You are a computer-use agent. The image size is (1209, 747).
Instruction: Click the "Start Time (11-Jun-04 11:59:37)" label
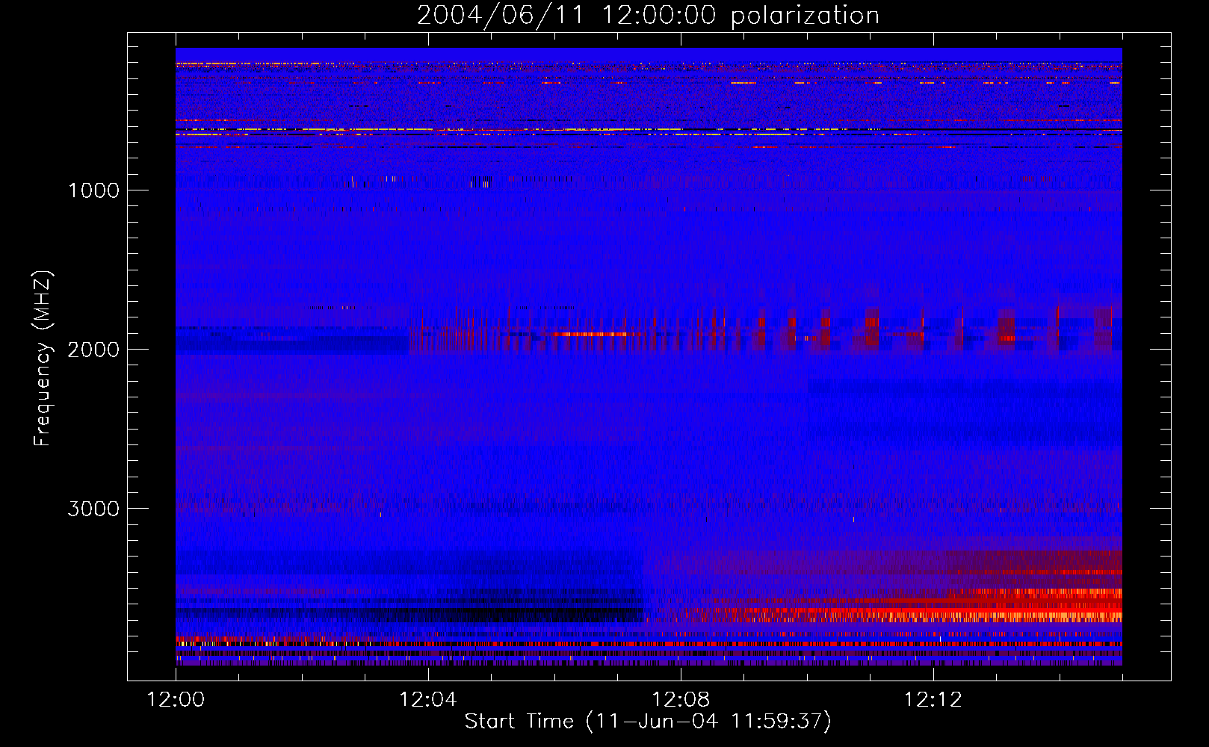tap(648, 721)
